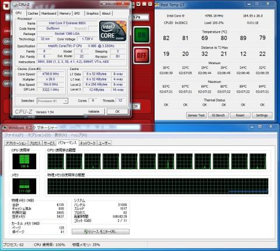Switch to the サービス tab

tap(49, 143)
